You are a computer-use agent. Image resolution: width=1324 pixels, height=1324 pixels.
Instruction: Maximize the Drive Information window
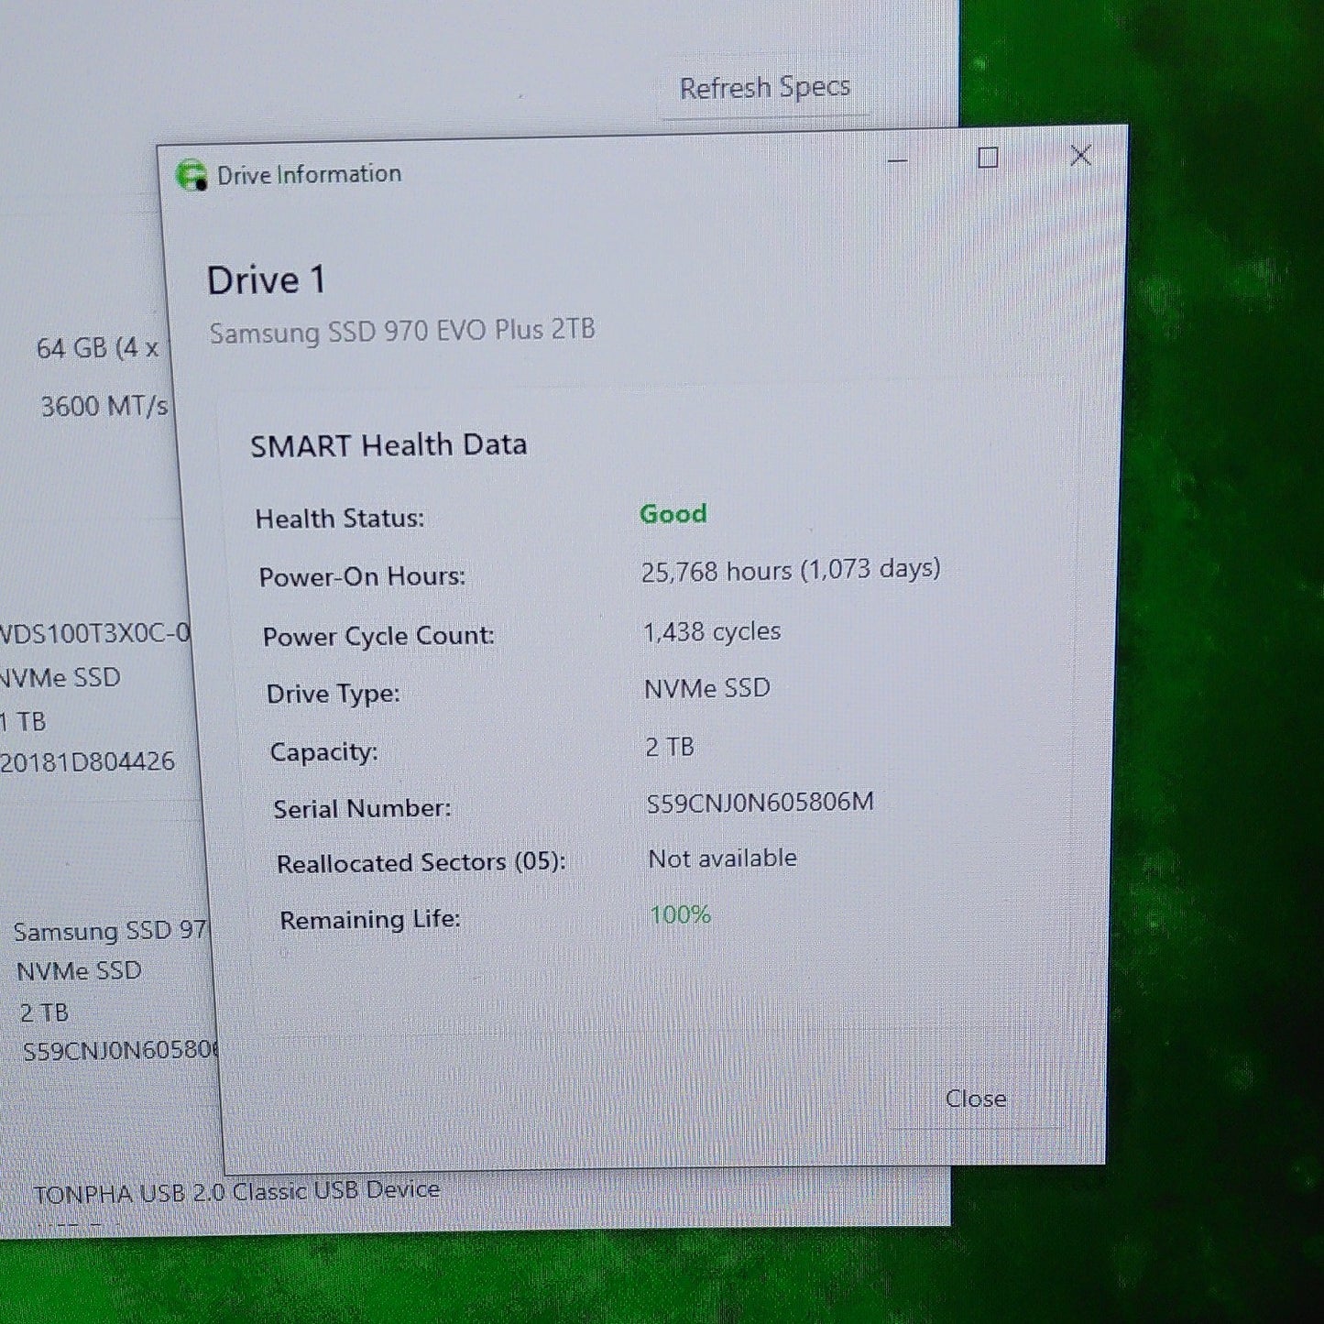[988, 158]
